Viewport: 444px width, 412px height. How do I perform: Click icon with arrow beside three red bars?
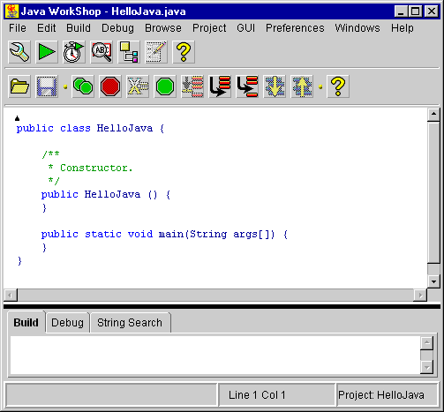tap(220, 86)
